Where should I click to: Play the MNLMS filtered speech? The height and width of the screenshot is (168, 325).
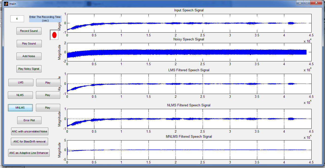pyautogui.click(x=48, y=107)
